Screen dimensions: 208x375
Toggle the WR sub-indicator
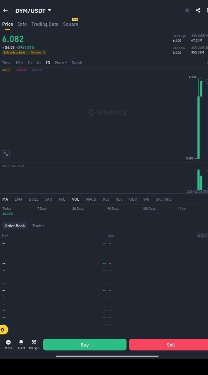click(x=146, y=199)
